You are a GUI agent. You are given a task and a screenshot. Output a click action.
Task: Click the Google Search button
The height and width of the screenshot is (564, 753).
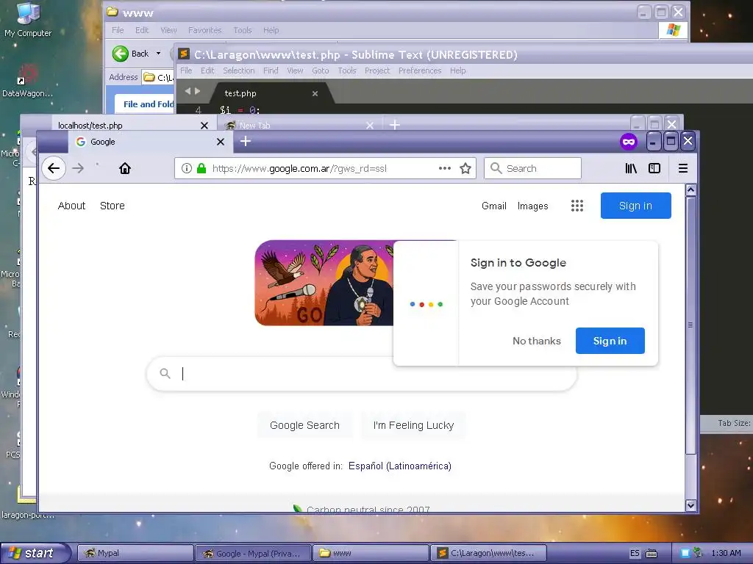point(304,425)
